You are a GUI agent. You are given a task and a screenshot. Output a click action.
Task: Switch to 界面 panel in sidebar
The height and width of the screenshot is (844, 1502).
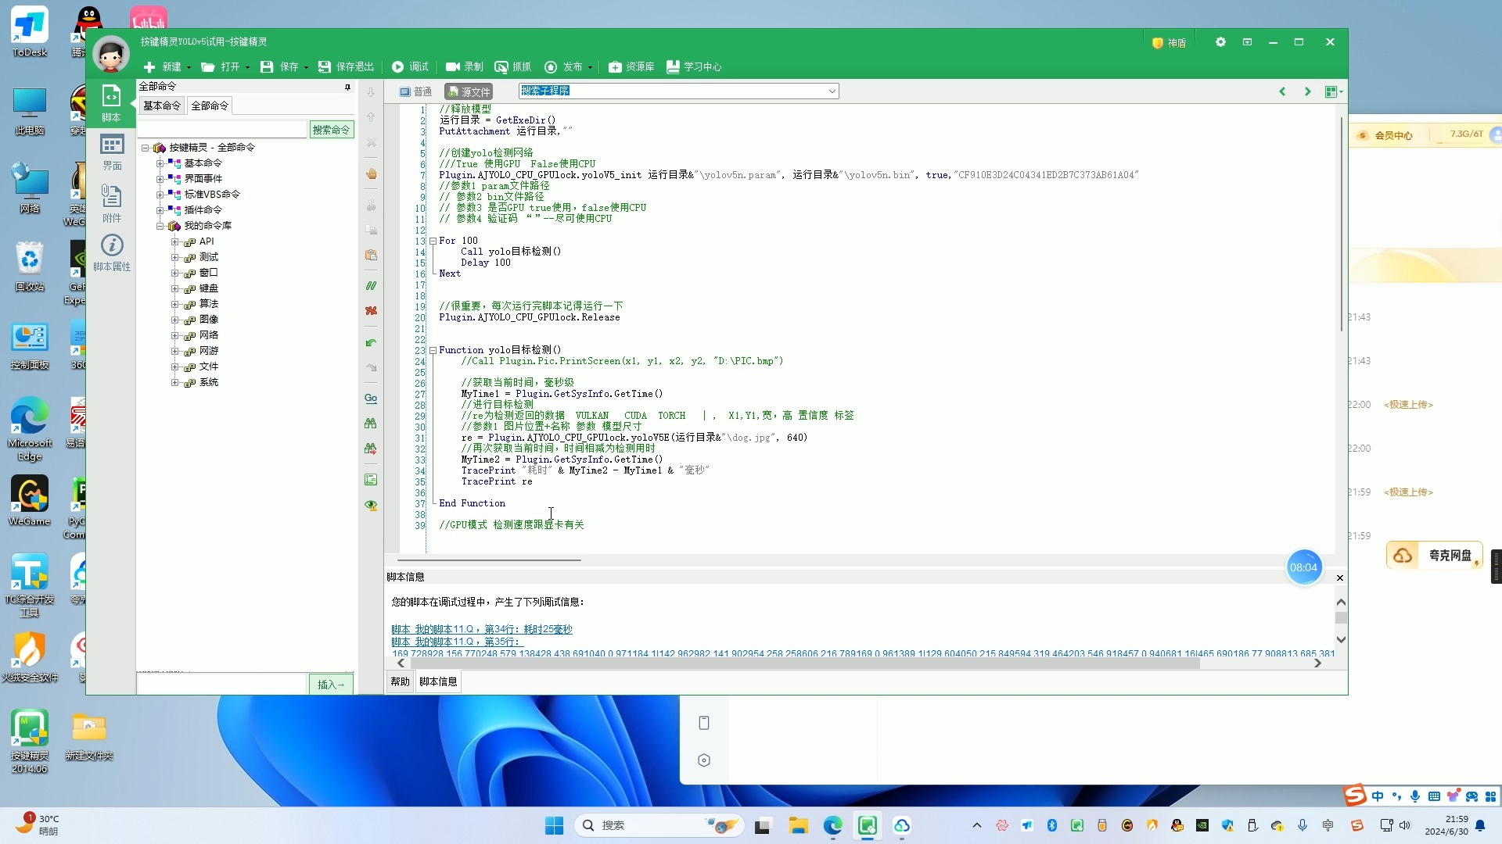(112, 152)
